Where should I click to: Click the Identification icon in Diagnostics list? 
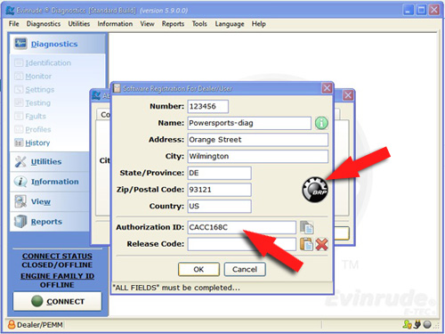pyautogui.click(x=19, y=63)
